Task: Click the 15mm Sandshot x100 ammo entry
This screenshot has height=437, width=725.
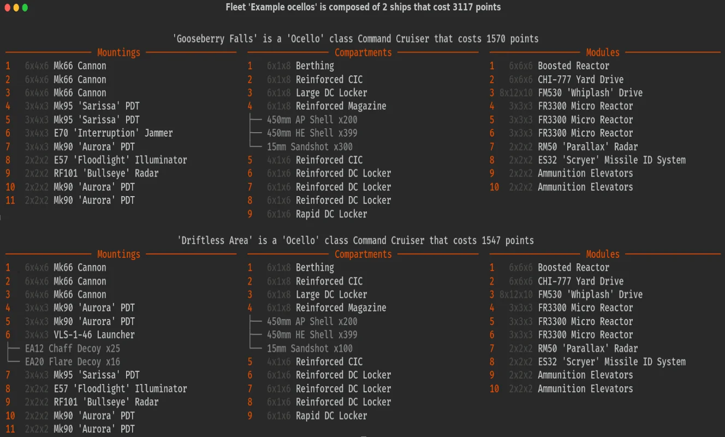Action: (x=310, y=348)
